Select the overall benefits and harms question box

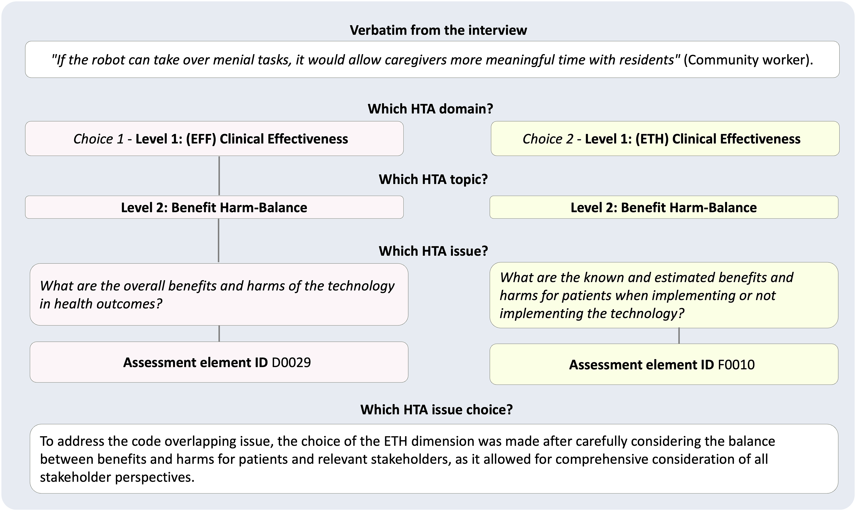tap(219, 295)
